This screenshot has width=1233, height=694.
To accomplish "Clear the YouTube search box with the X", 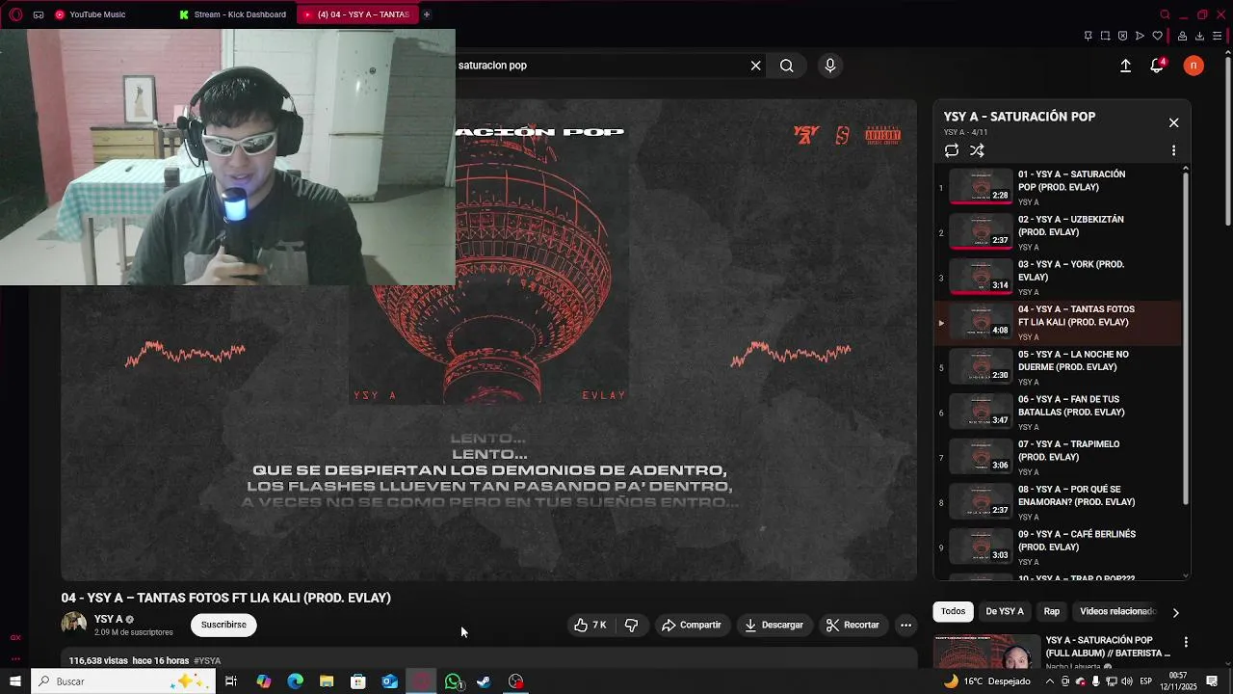I will pyautogui.click(x=755, y=66).
